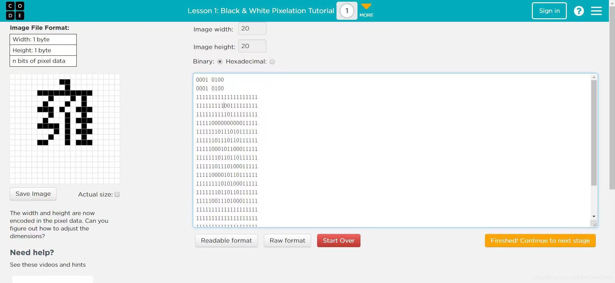Click pixel row '11111000000000011111'
This screenshot has height=283, width=615.
[x=227, y=123]
